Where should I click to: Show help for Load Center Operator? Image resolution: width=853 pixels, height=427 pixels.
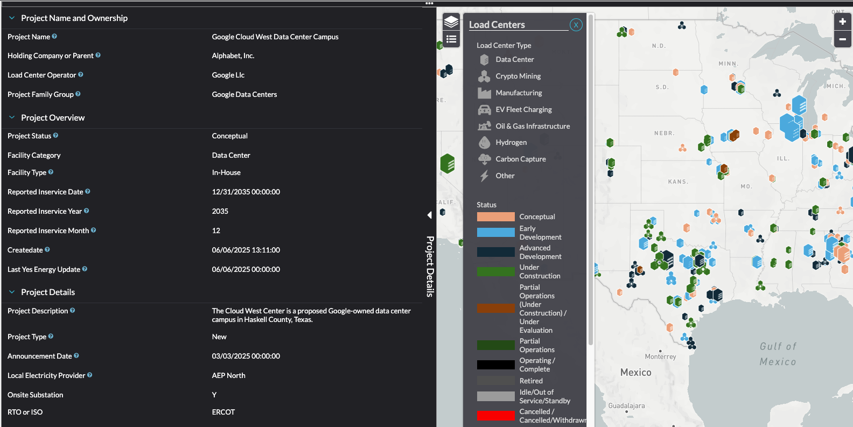pos(81,75)
